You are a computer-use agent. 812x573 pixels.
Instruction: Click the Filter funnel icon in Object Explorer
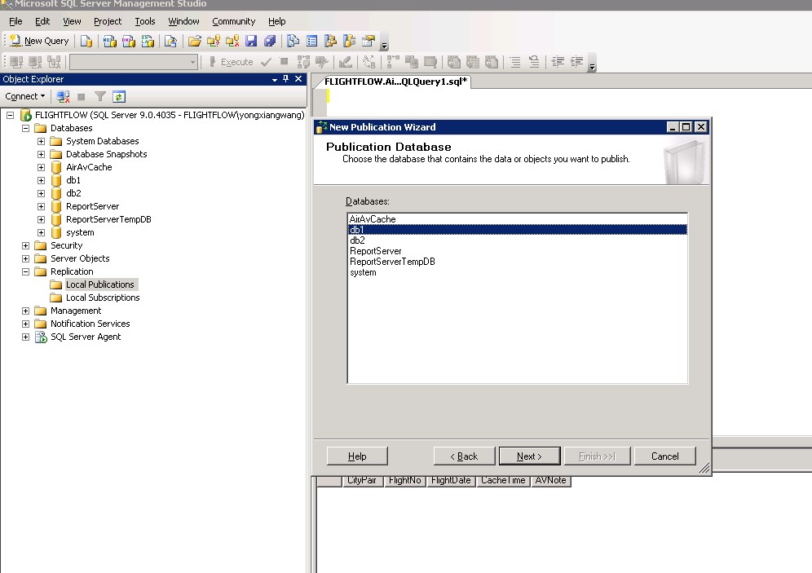click(100, 96)
